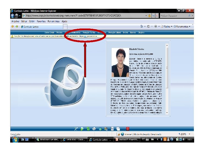Click the printer icon in Lattes bottom toolbar
Viewport: 198px width, 148px height.
(94, 129)
